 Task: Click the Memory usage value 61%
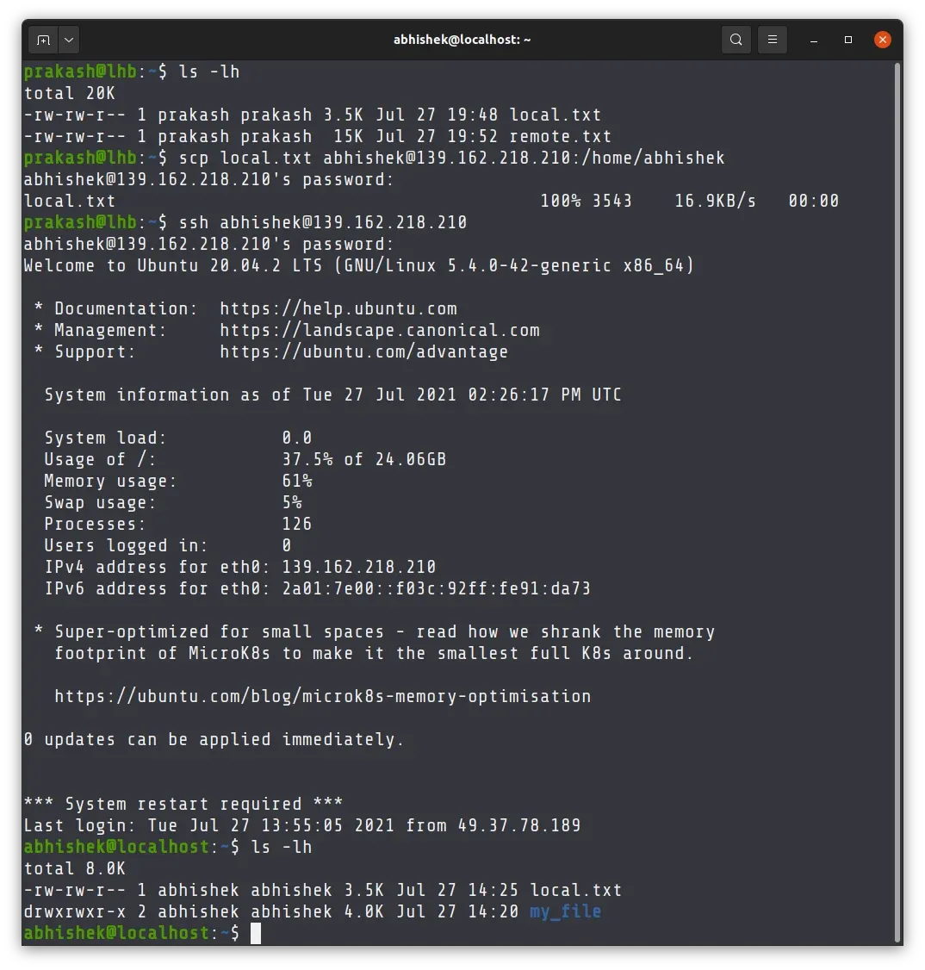(x=297, y=482)
